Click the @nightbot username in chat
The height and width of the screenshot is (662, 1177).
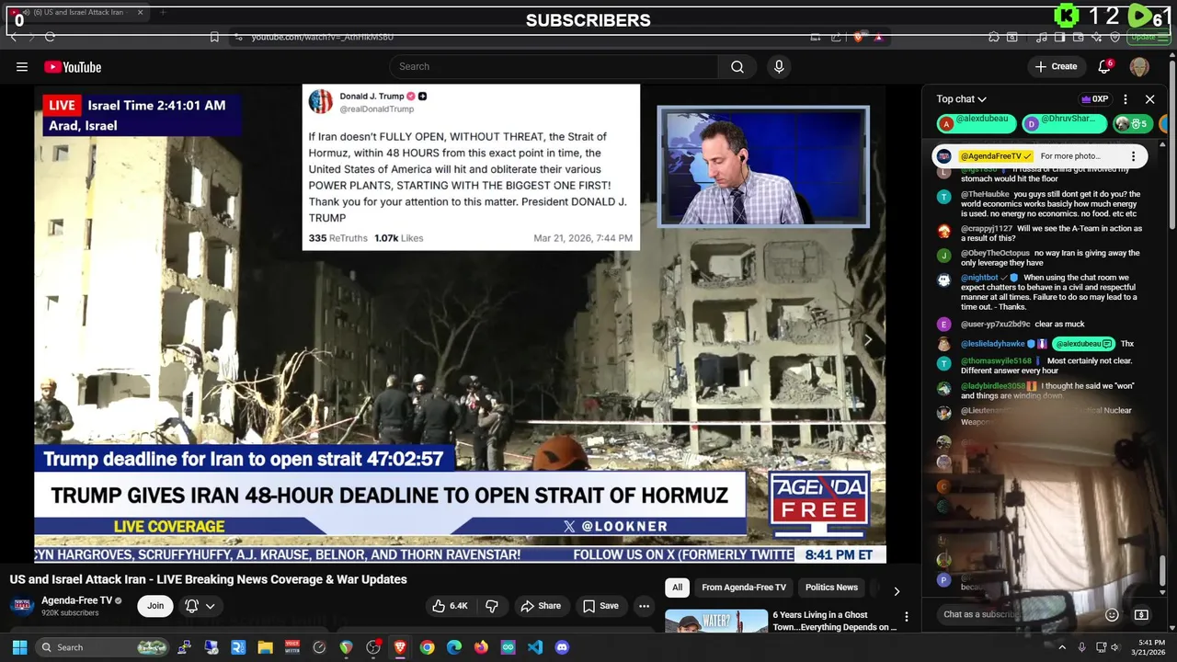pos(979,278)
